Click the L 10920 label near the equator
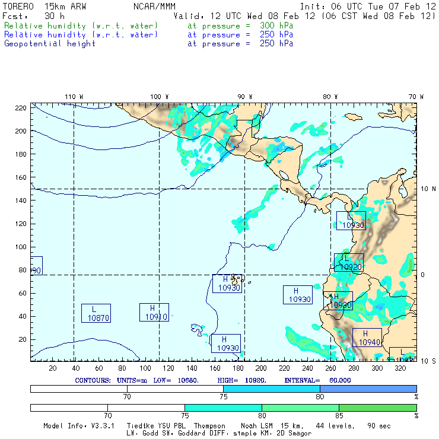 coord(349,263)
